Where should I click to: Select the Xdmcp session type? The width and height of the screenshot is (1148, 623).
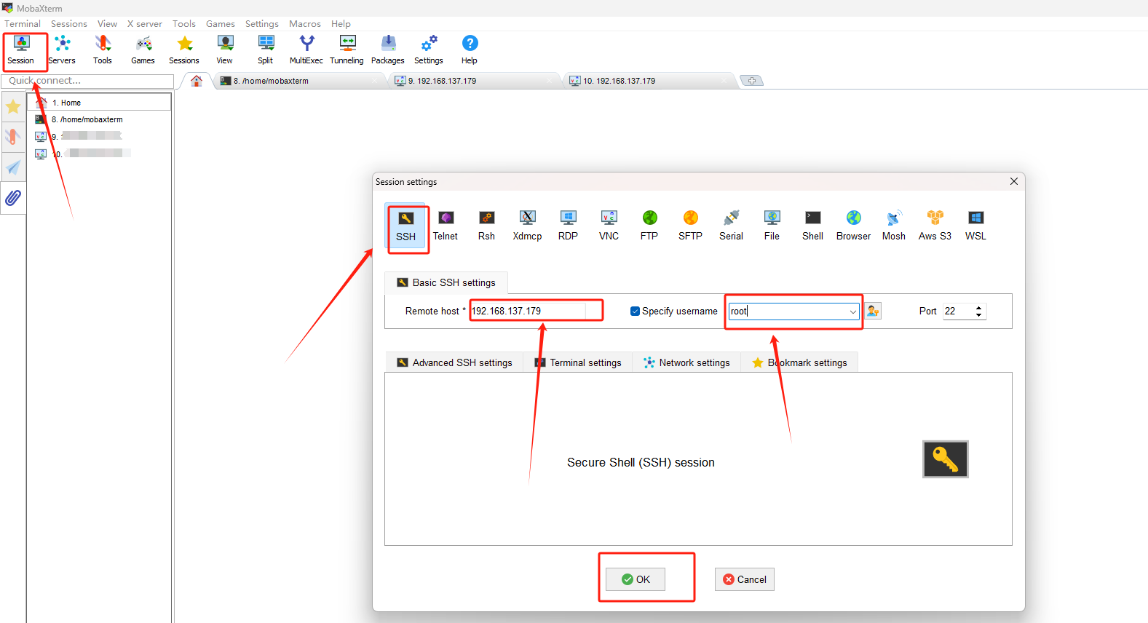(x=527, y=226)
